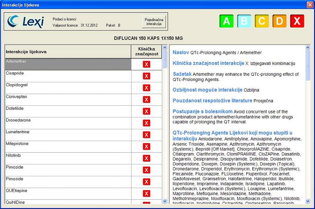Screen dimensions: 315x209
Task: Click the Lexi logo
Action: pos(25,21)
